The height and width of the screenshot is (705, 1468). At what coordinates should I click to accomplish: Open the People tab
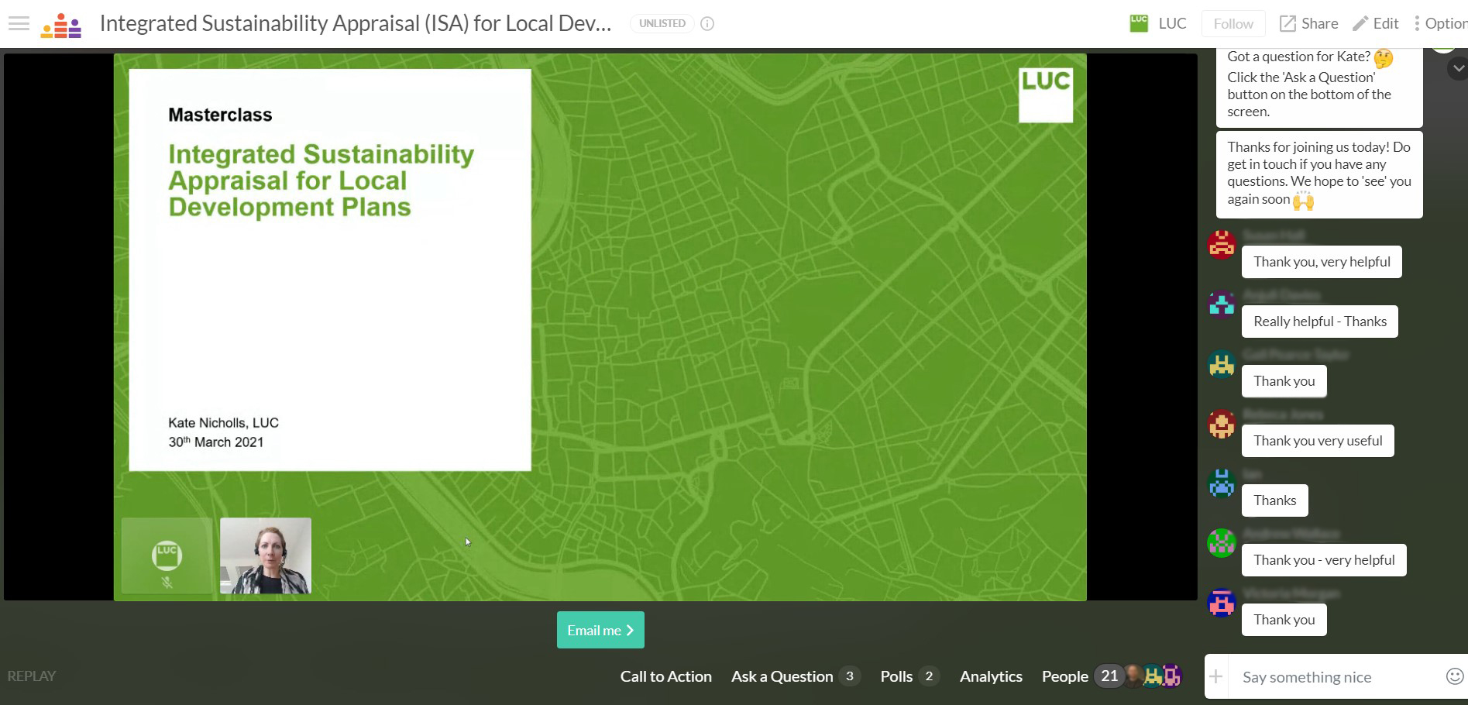(x=1064, y=676)
